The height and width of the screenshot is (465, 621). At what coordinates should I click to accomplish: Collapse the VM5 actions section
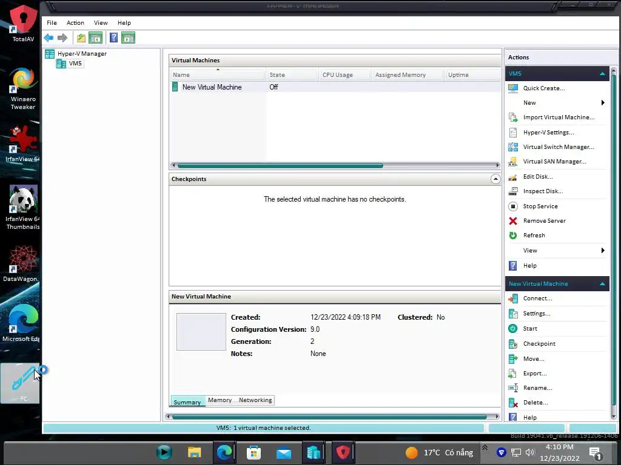point(602,74)
